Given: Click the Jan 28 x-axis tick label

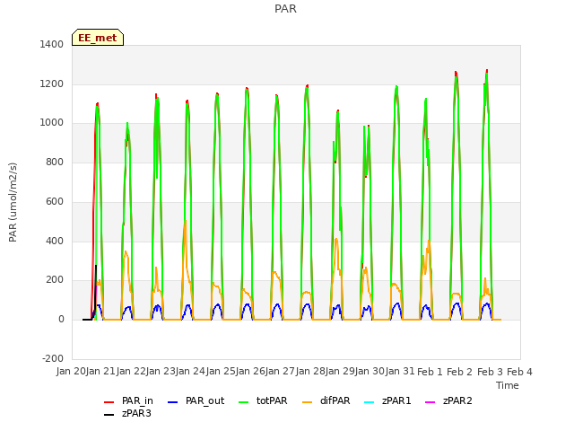Looking at the screenshot, I should click(x=311, y=372).
